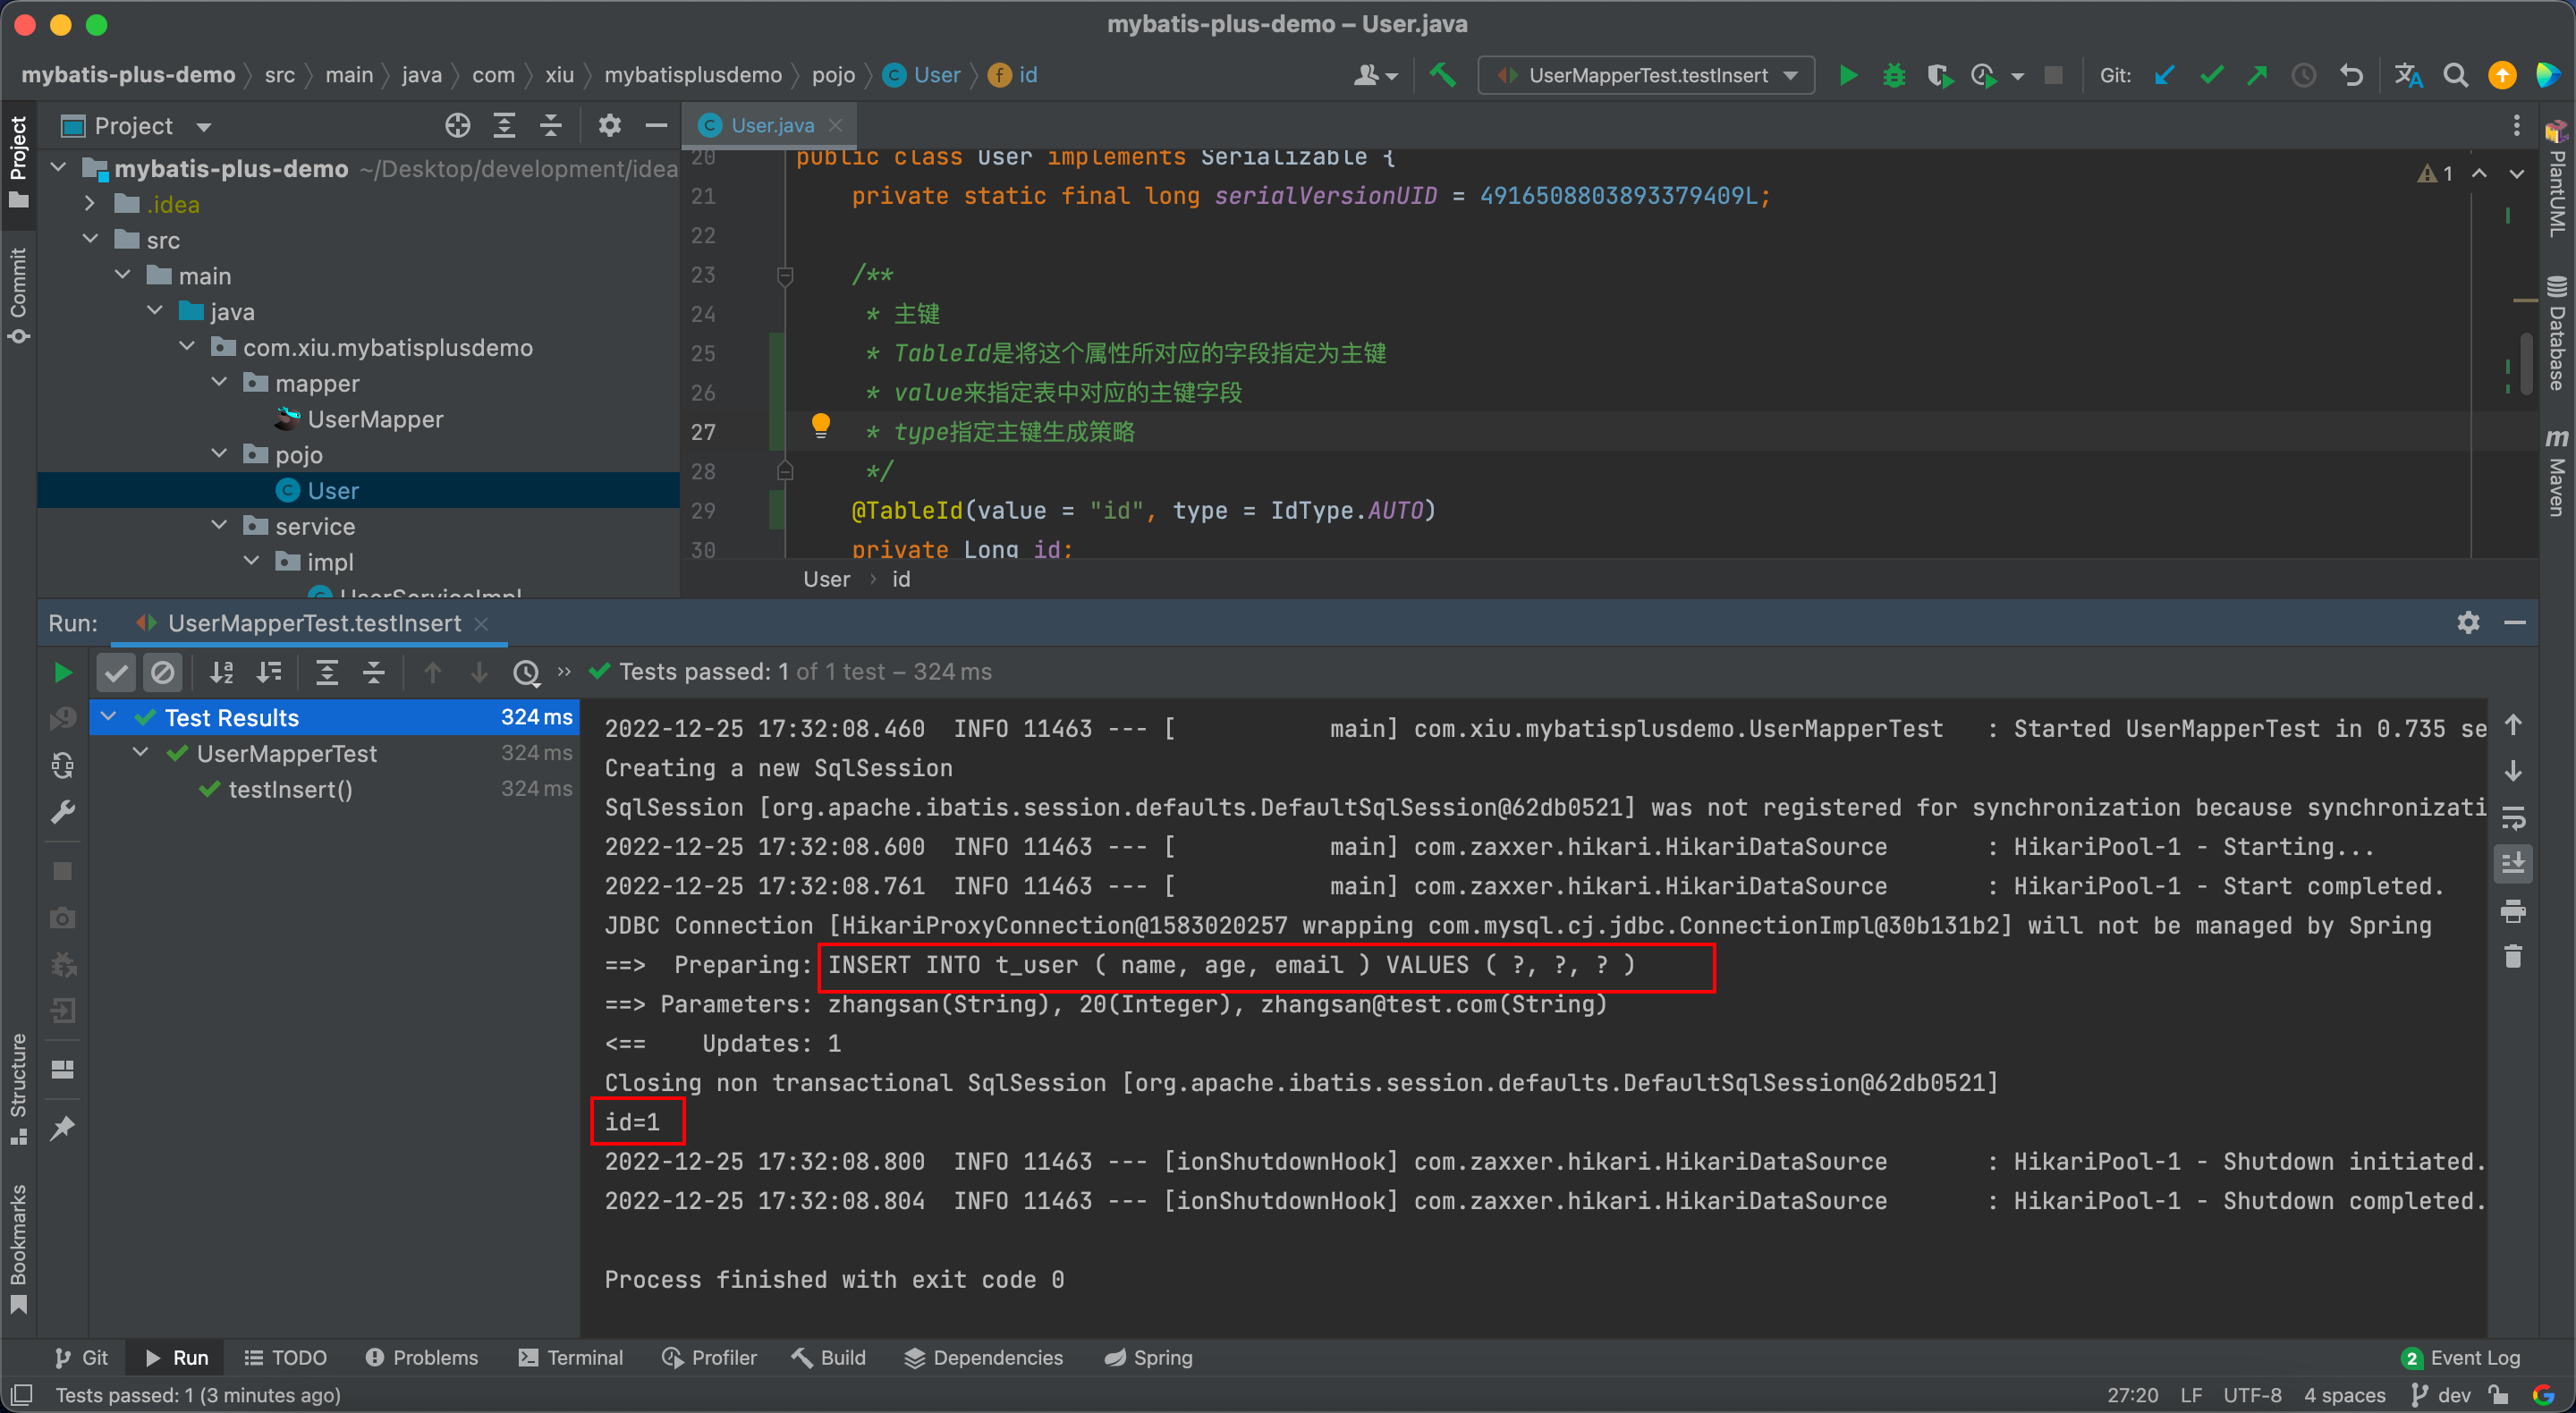Toggle the Database tool window on the right
The image size is (2576, 1413).
pos(2556,332)
